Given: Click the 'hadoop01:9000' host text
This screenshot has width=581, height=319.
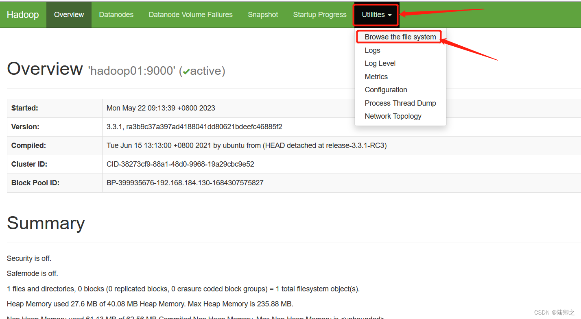Looking at the screenshot, I should 132,71.
